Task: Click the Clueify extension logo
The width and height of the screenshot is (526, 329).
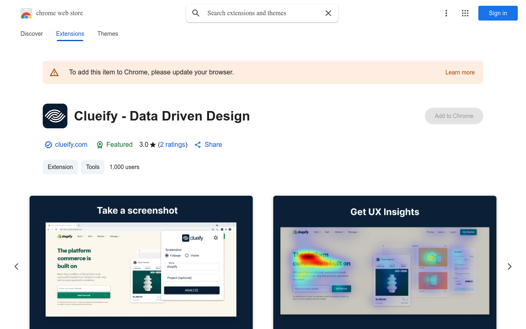Action: 55,116
